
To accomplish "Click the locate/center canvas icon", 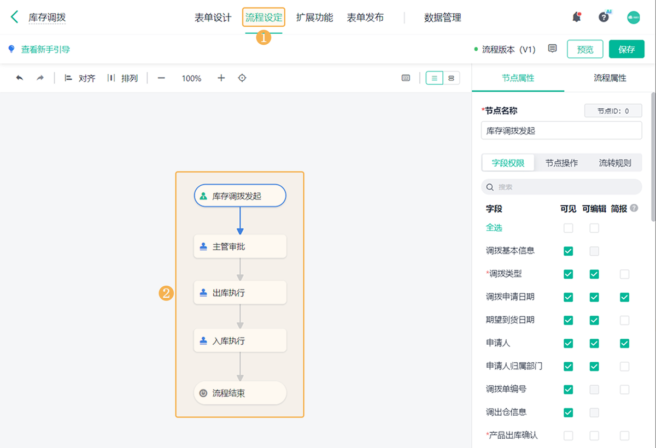I will tap(242, 78).
